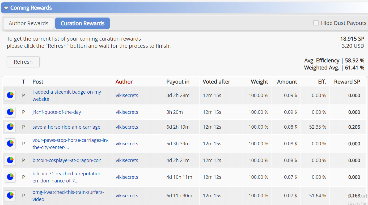368x205 pixels.
Task: Click pie chart icon beside save-a-horse-ride-an-e-carriage
Action: (x=10, y=127)
